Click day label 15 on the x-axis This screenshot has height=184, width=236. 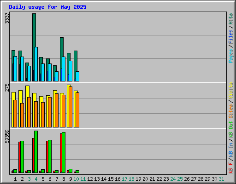111,179
